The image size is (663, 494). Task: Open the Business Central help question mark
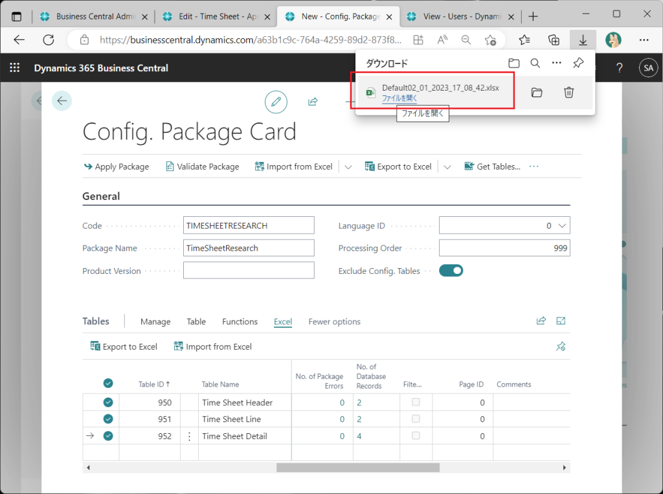coord(620,68)
